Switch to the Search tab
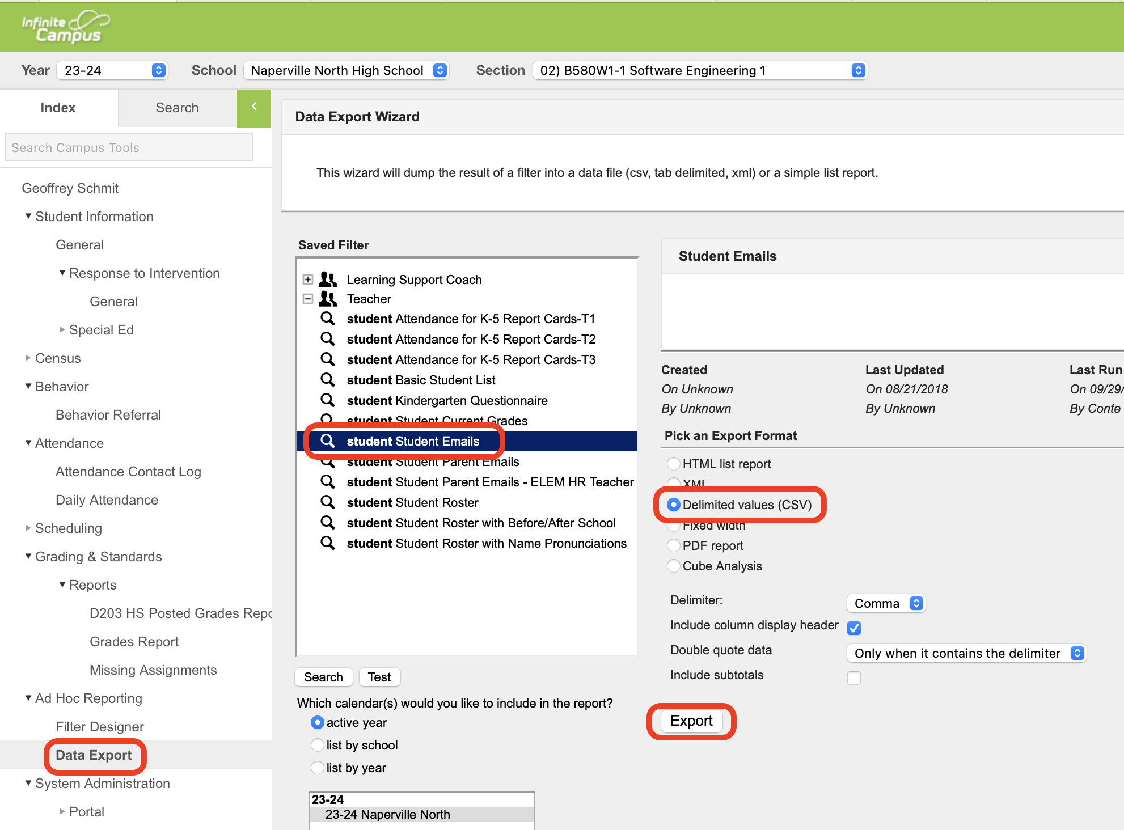This screenshot has height=830, width=1124. 177,108
